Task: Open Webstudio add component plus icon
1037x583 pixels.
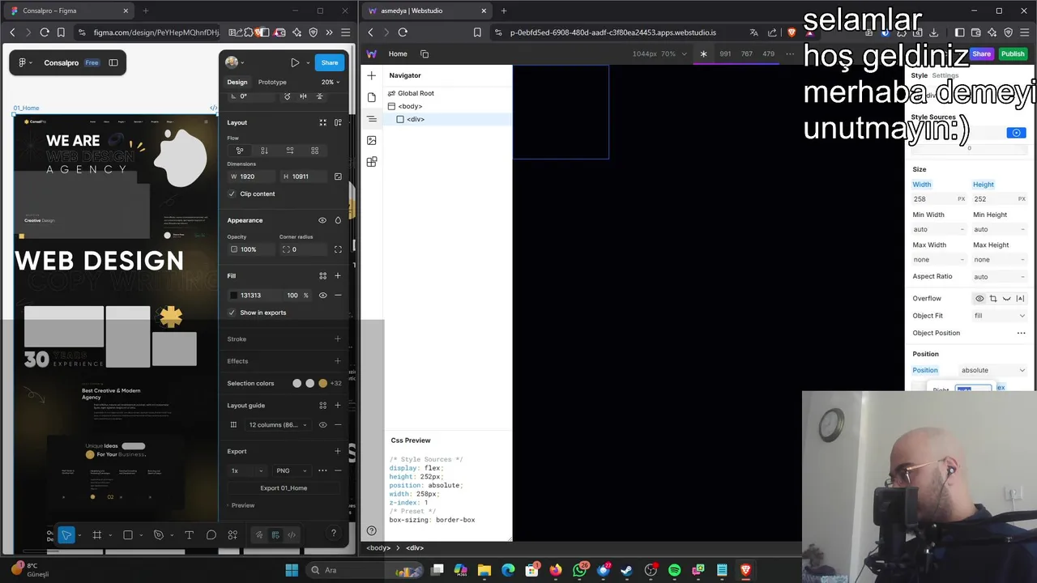Action: [x=371, y=75]
